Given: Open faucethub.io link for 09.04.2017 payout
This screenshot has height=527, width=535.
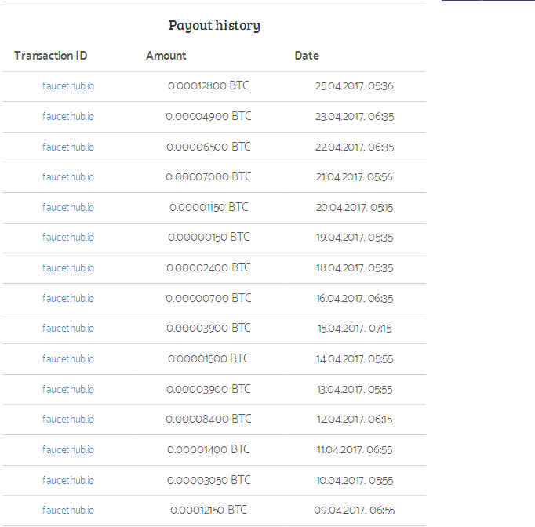Looking at the screenshot, I should pyautogui.click(x=68, y=510).
